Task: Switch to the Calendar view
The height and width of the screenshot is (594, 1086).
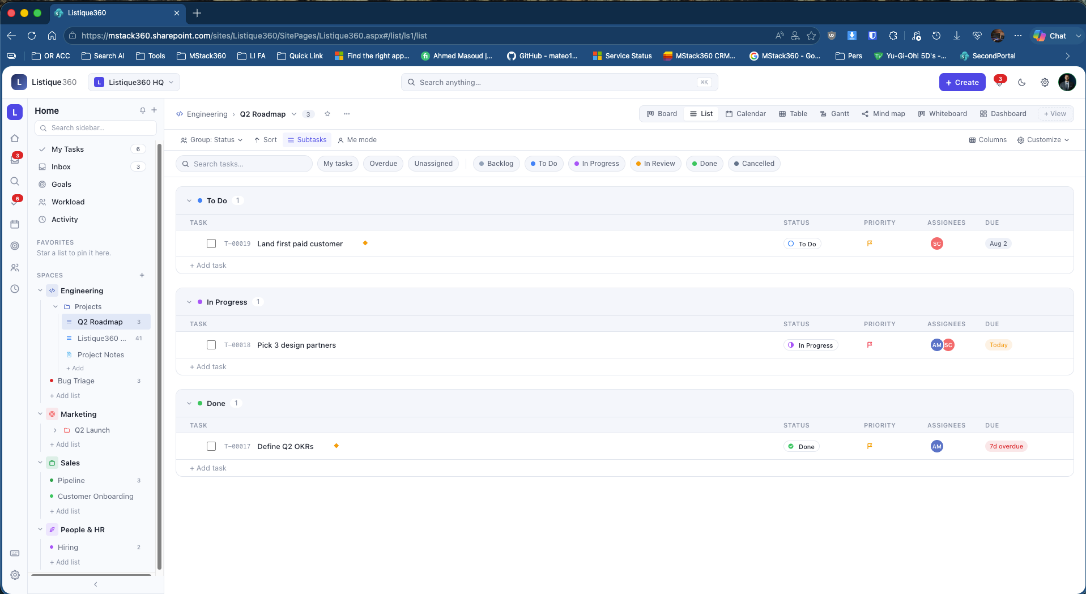Action: 746,114
